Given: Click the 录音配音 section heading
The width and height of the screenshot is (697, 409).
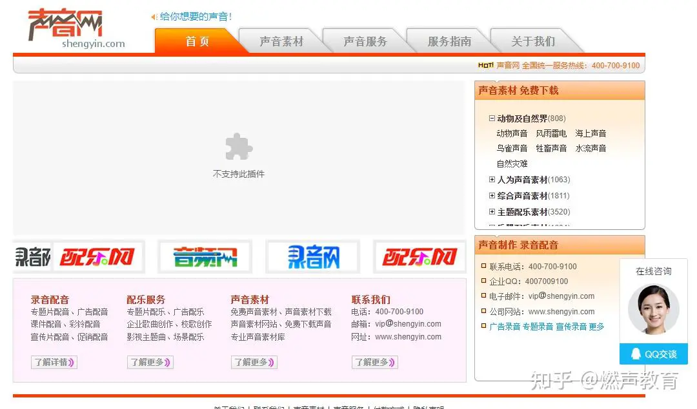Looking at the screenshot, I should (50, 300).
